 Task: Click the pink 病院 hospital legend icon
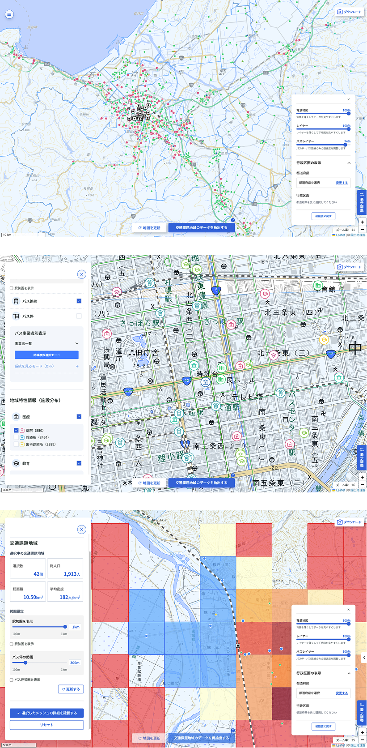(22, 431)
